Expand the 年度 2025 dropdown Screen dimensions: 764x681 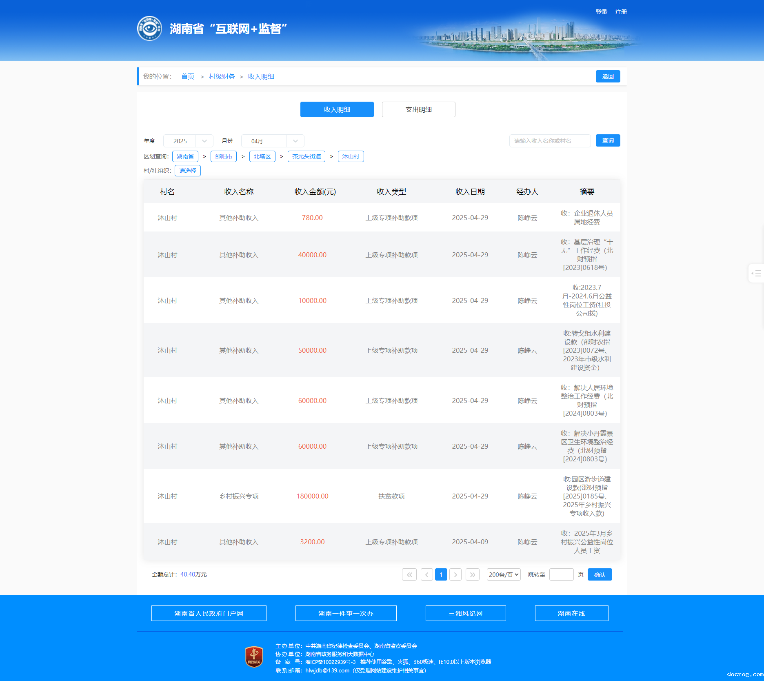(x=188, y=141)
